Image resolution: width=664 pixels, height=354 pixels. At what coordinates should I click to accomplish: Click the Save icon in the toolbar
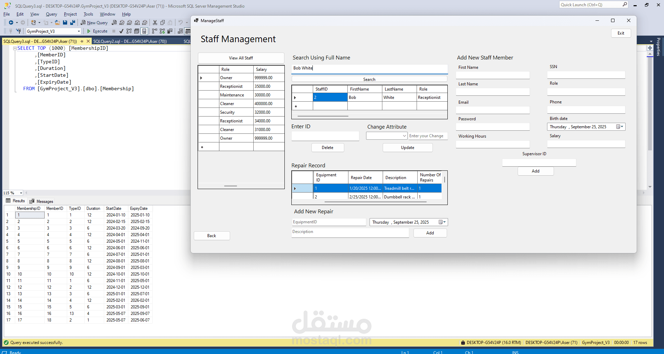tap(65, 22)
